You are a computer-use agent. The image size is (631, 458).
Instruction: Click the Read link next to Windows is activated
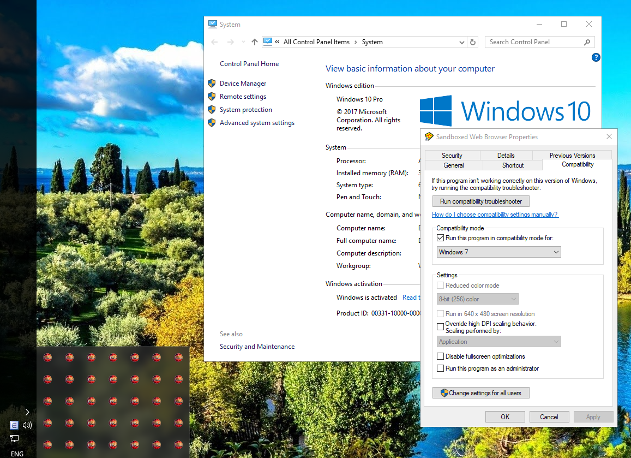coord(411,298)
